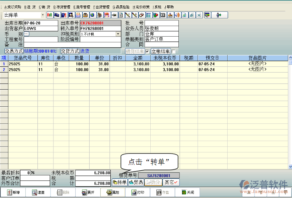The width and height of the screenshot is (292, 198).
Task: Click the exit door icon in top toolbar
Action: [219, 15]
